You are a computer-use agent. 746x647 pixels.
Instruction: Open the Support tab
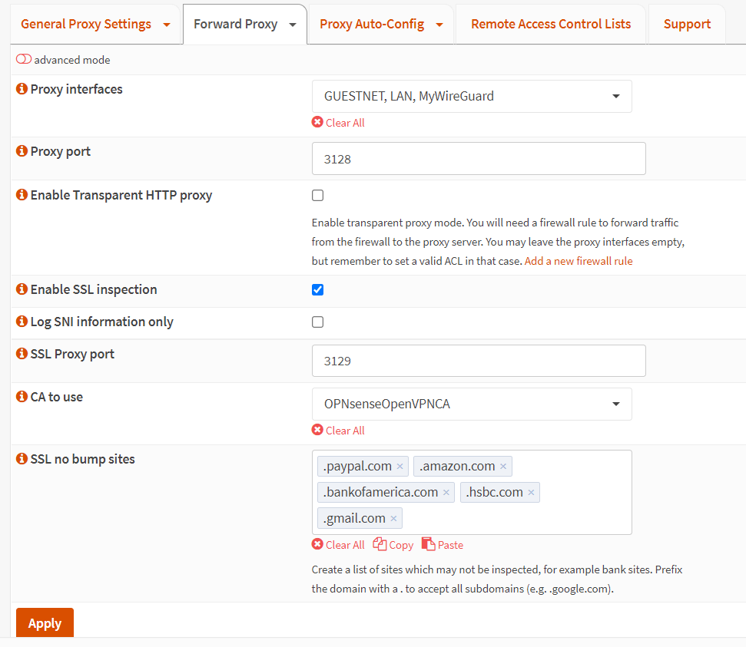point(687,25)
